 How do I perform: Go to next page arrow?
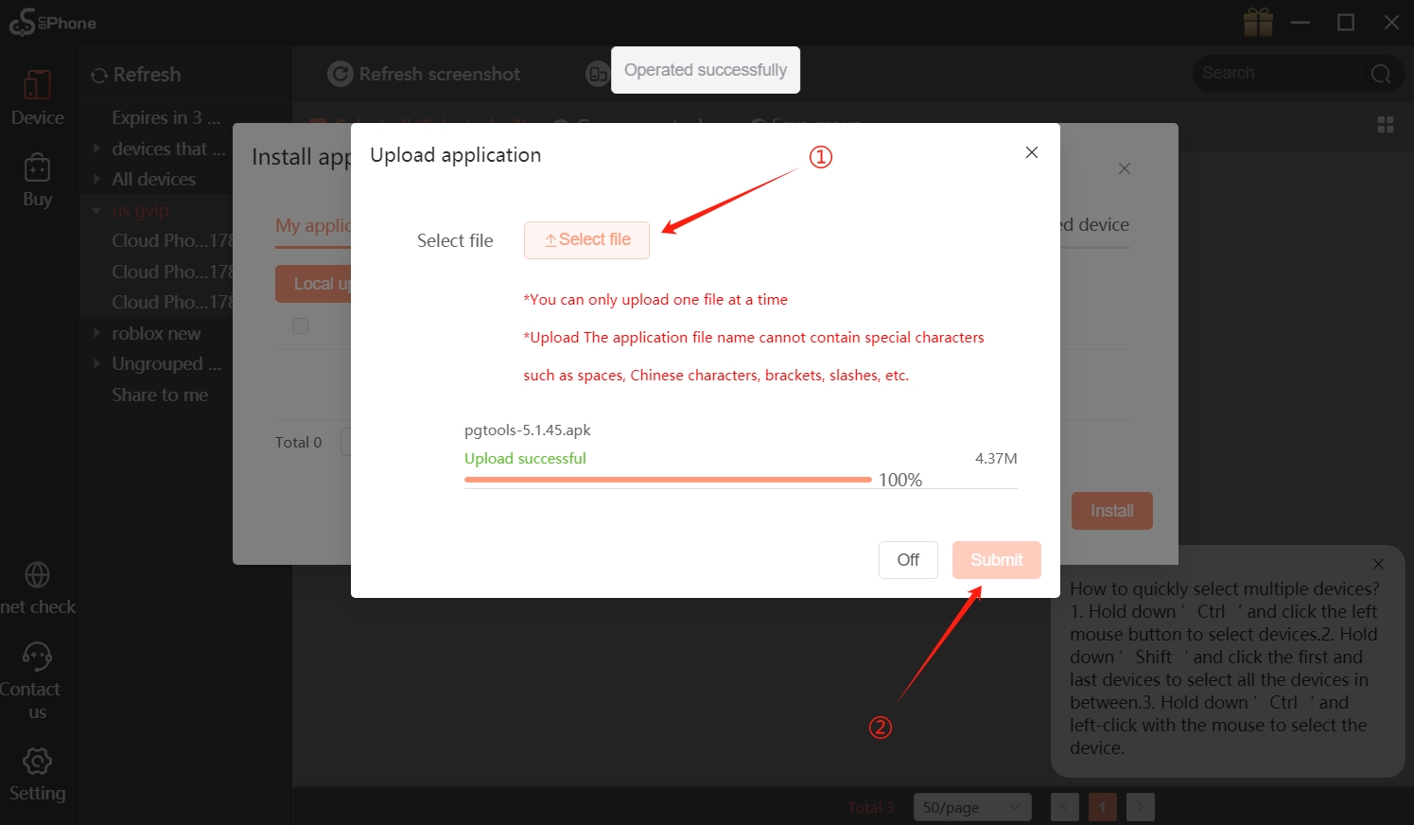tap(1141, 807)
